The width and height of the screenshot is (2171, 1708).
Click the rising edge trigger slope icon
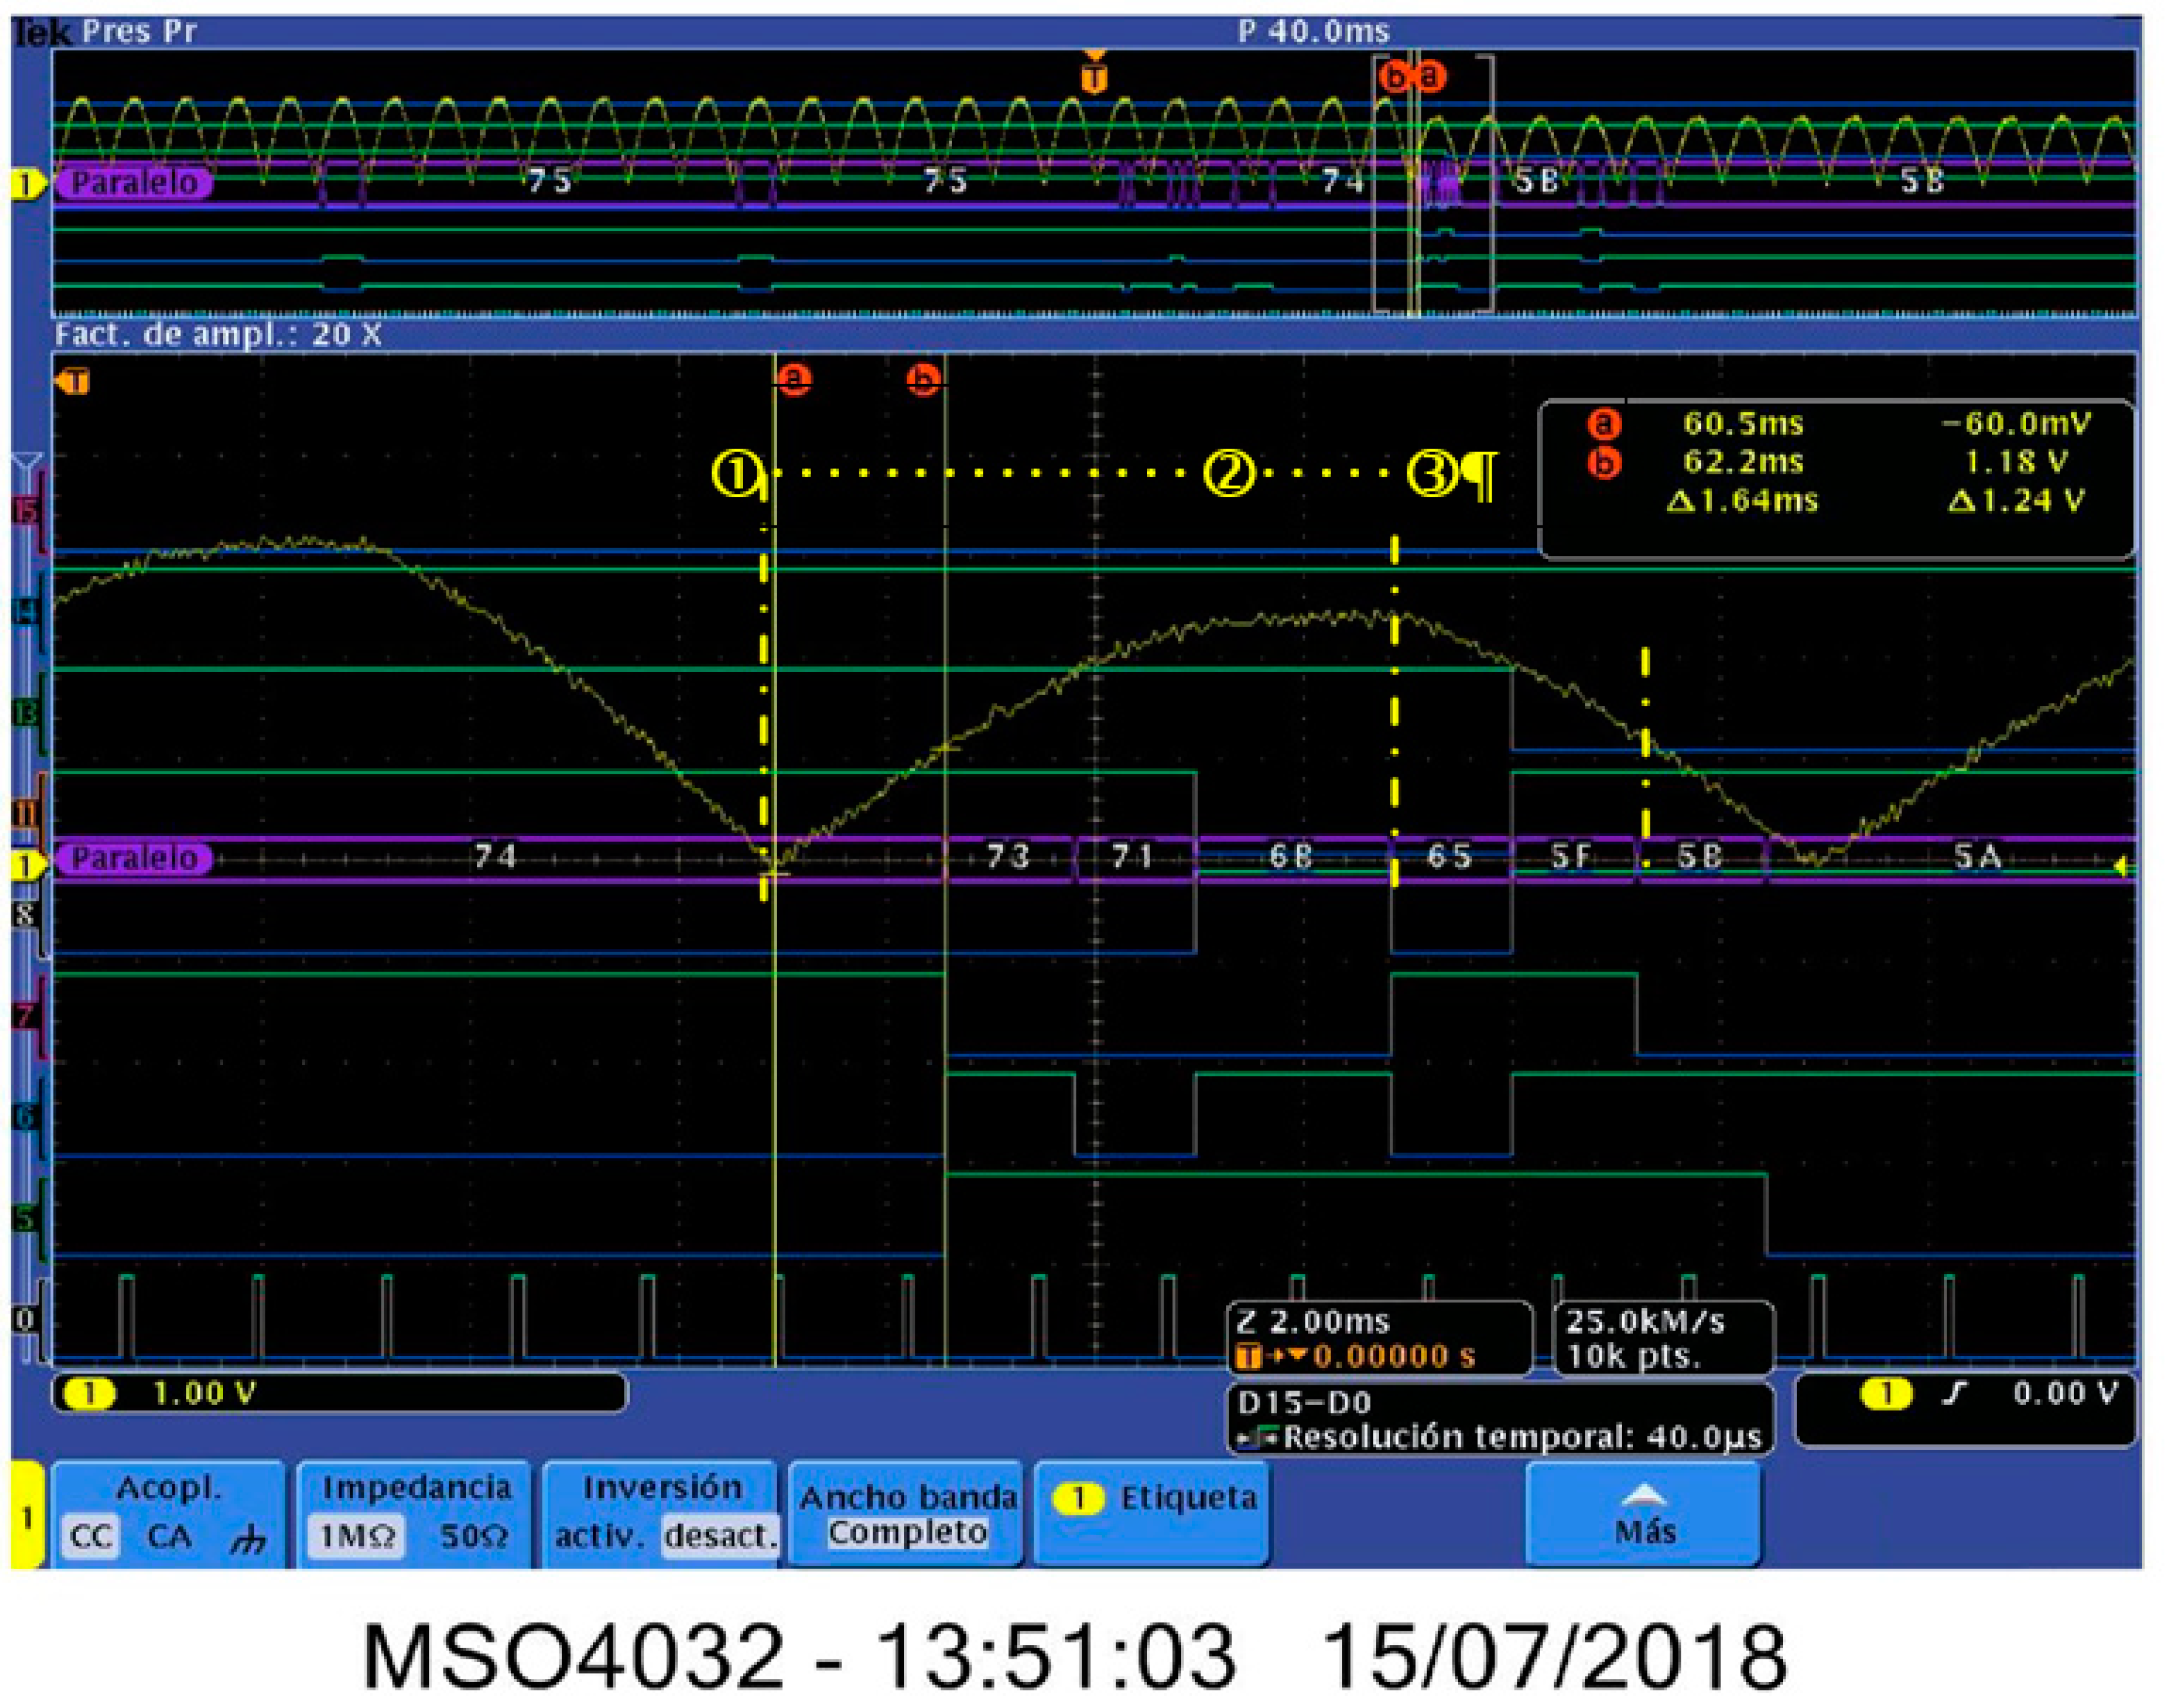tap(1955, 1393)
